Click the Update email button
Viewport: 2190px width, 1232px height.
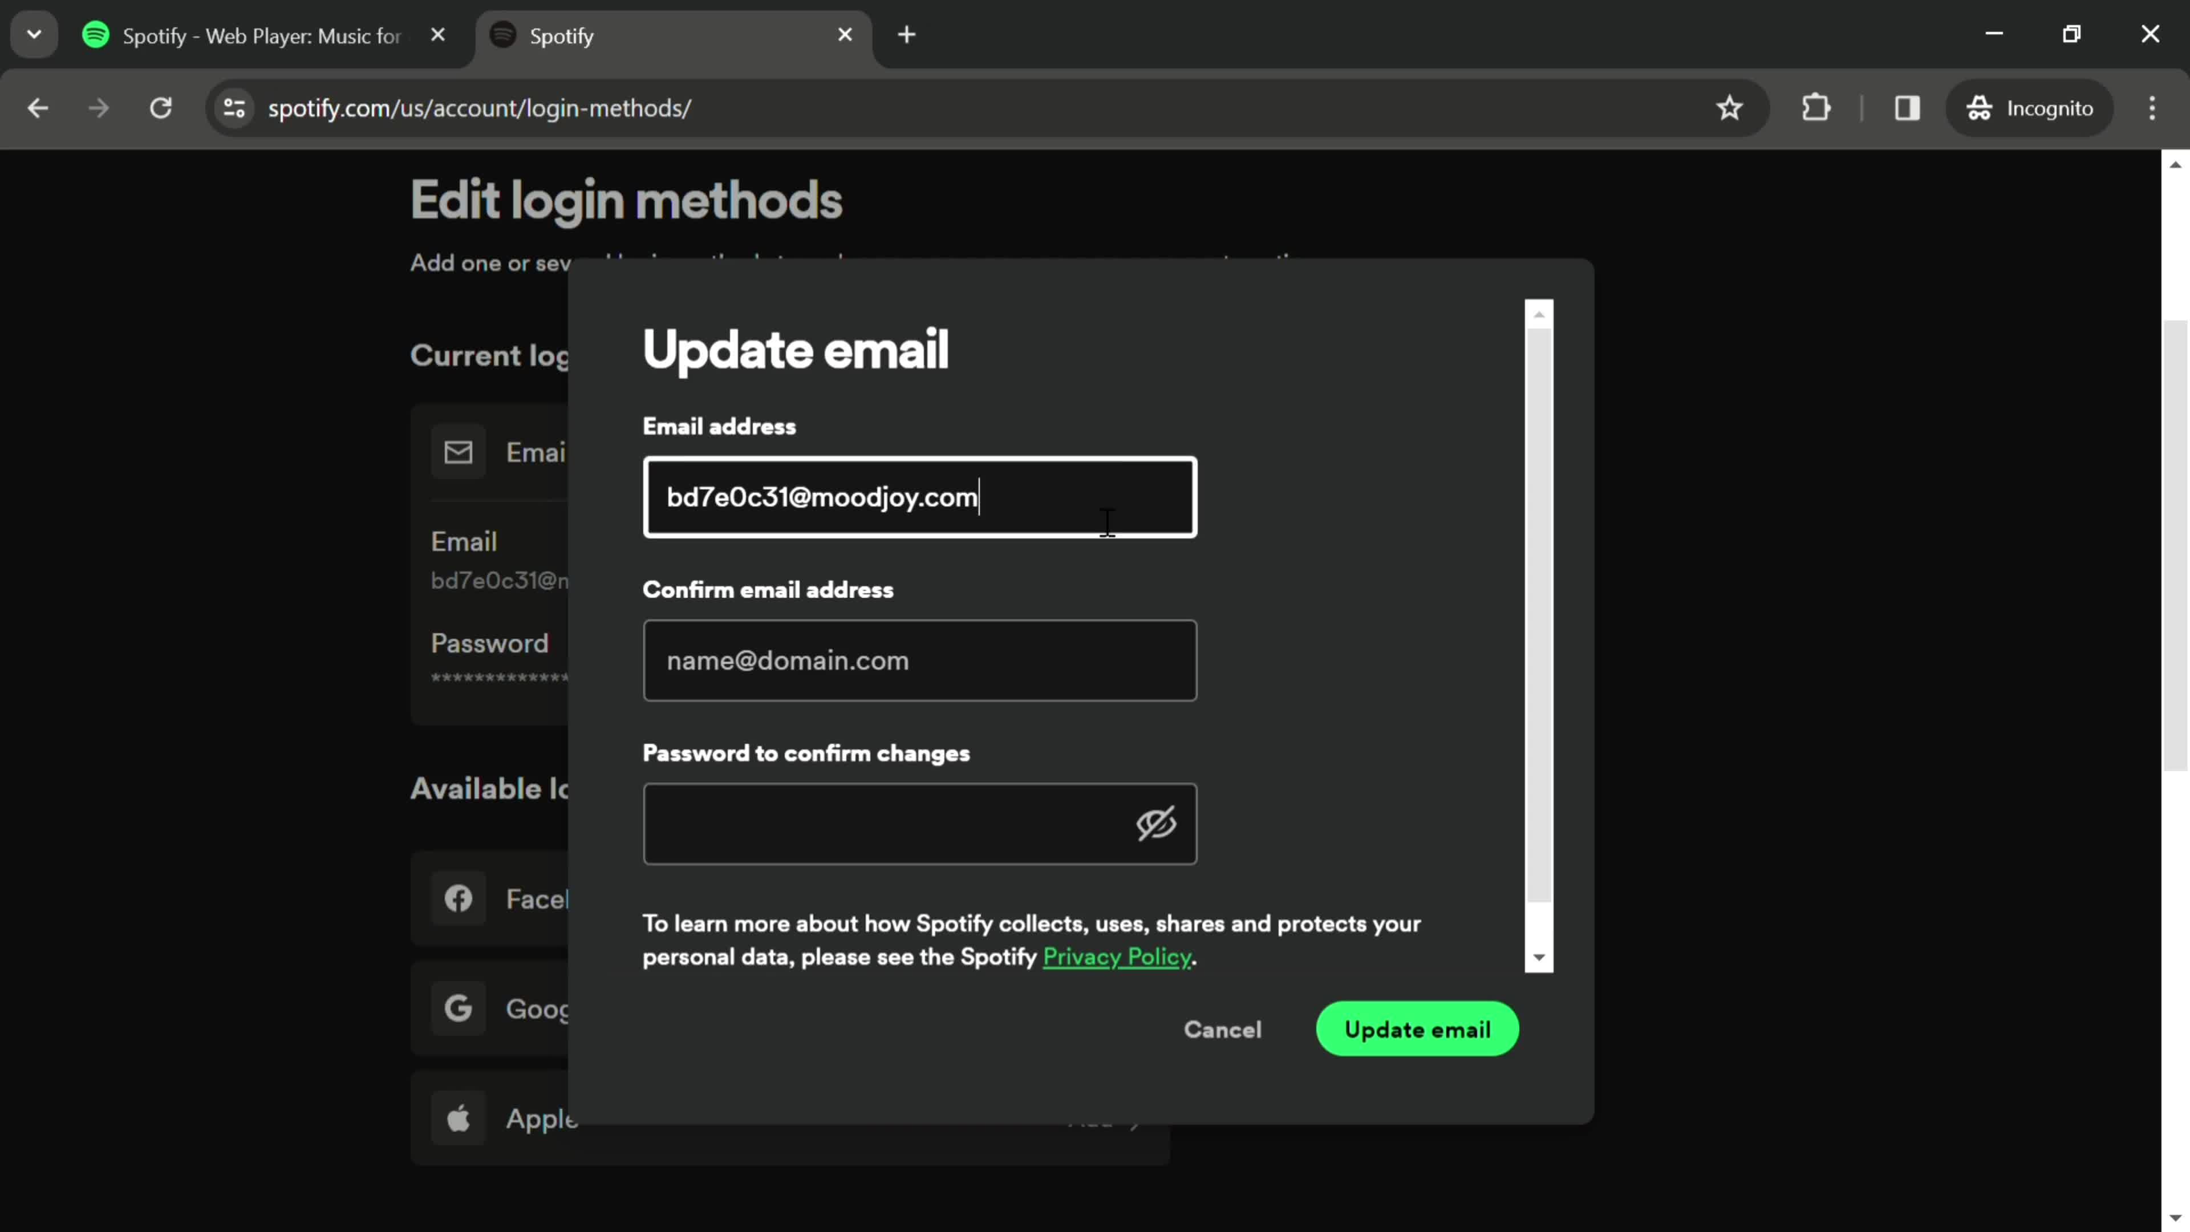(x=1417, y=1029)
